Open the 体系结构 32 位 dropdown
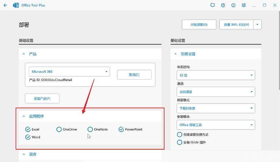The width and height of the screenshot is (280, 162). click(216, 75)
